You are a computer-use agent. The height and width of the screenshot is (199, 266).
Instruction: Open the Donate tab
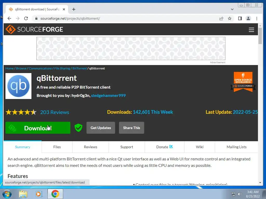click(164, 147)
